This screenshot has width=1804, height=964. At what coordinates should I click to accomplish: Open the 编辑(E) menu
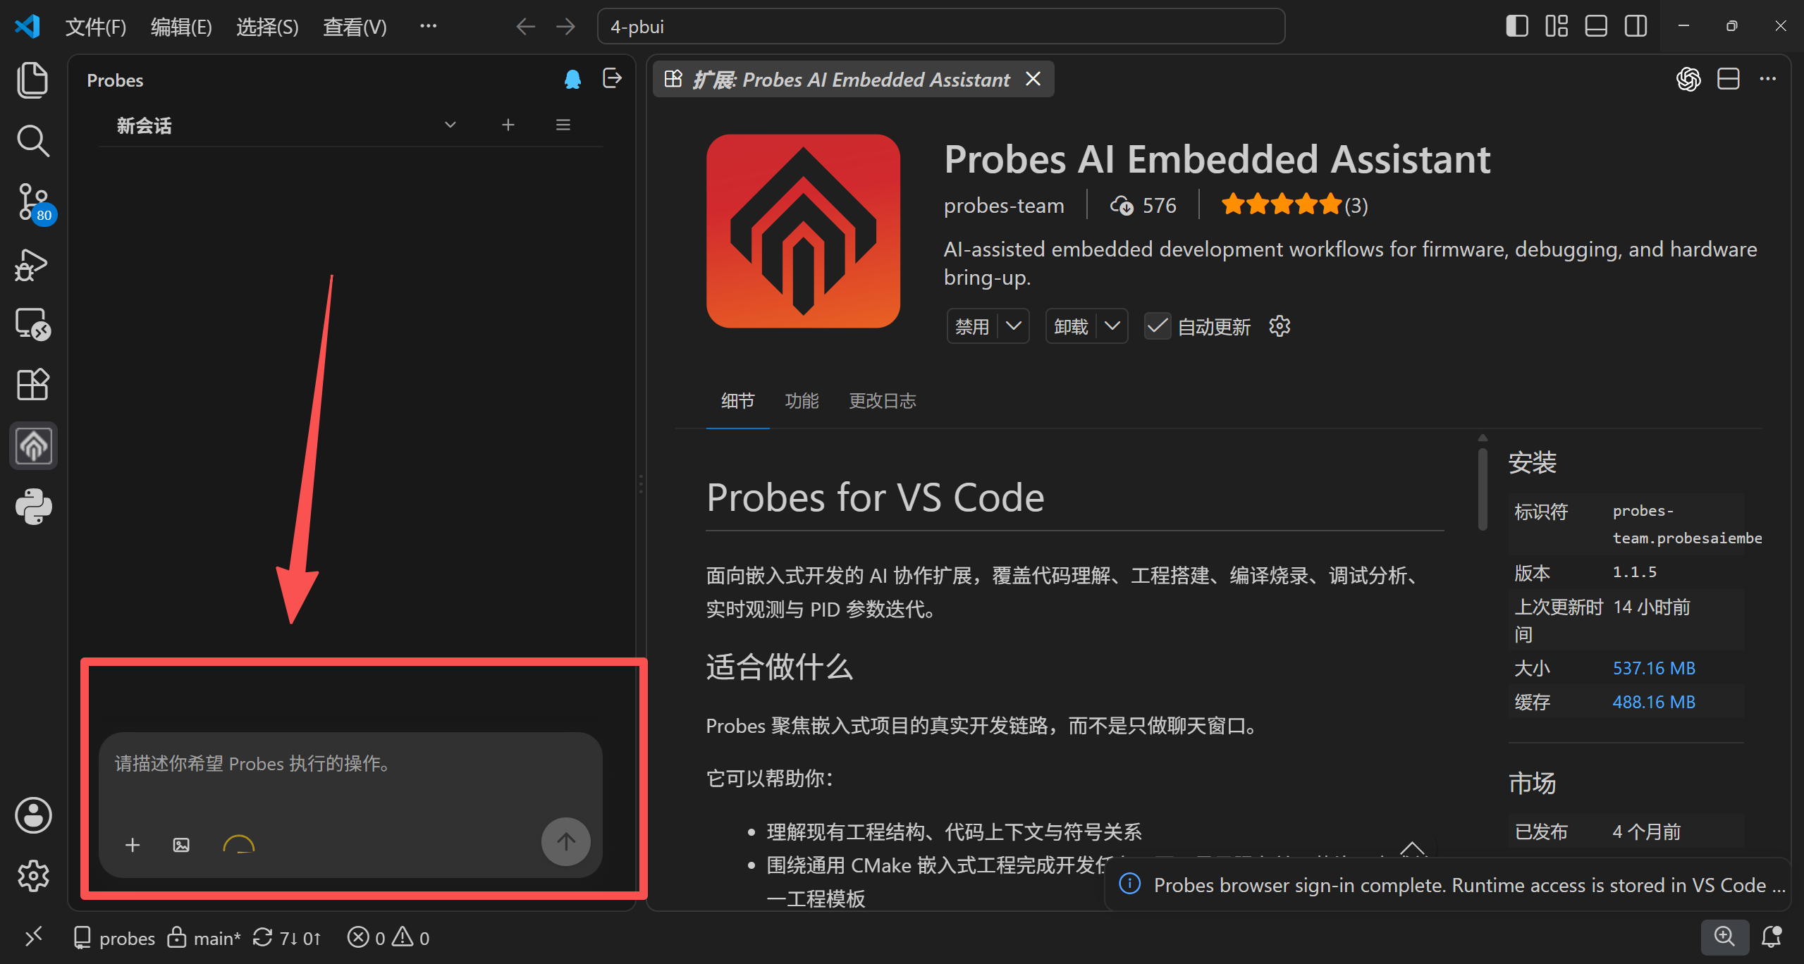[181, 27]
